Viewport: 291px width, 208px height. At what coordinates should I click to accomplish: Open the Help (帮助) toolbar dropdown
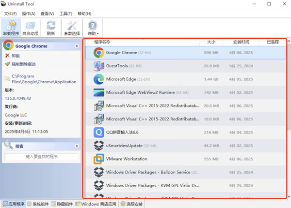click(92, 29)
